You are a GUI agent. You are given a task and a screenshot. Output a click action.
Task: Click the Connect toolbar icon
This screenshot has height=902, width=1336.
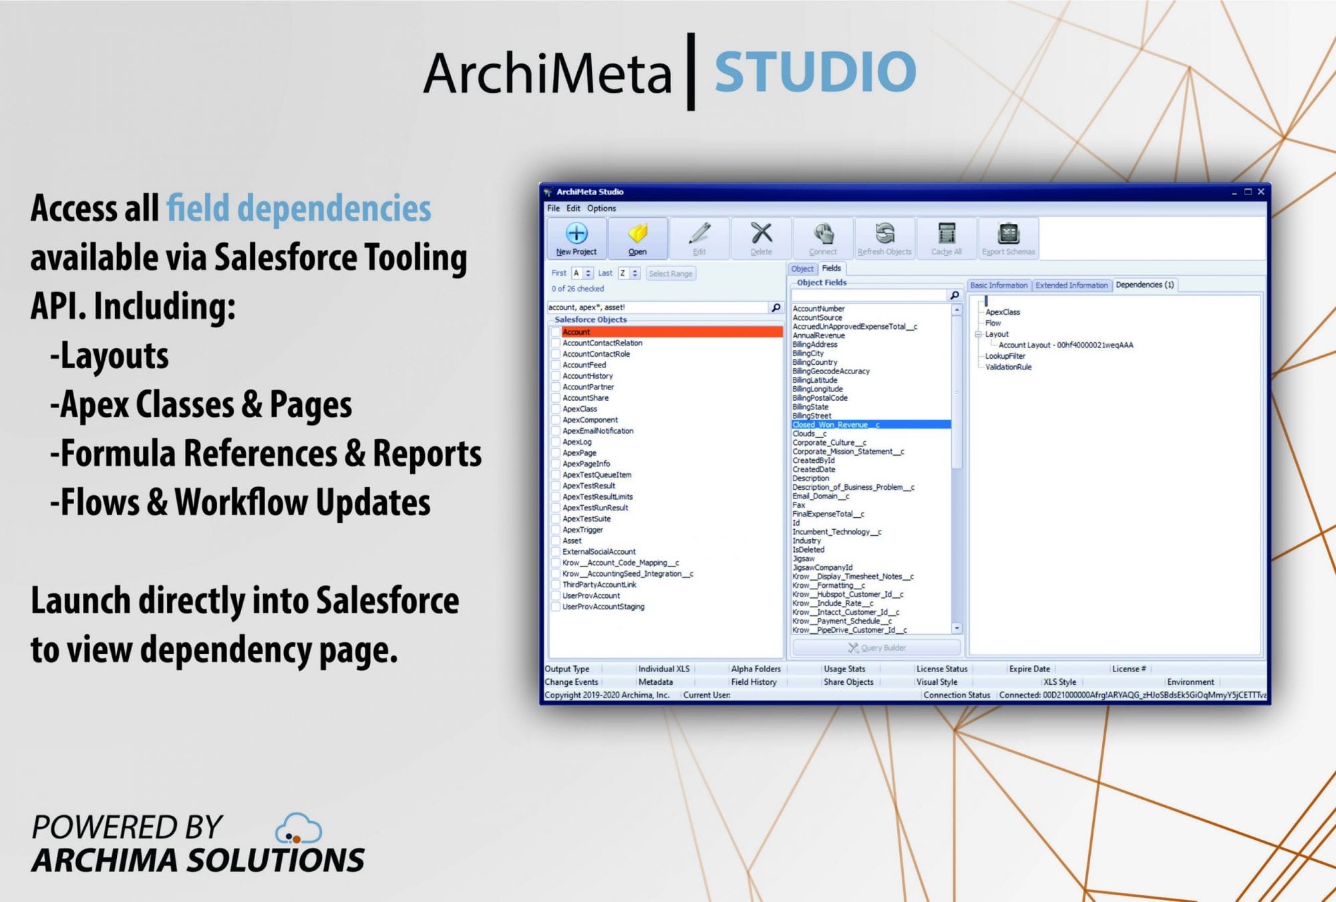click(x=822, y=233)
